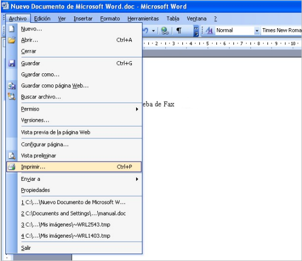302x261 pixels.
Task: Click the Imprimir printer icon
Action: 12,167
